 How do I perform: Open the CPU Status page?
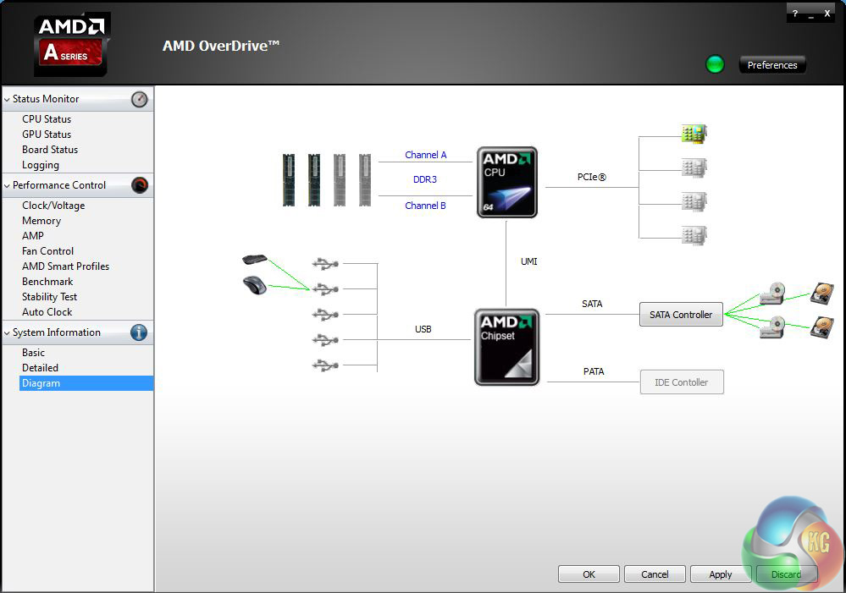tap(47, 119)
